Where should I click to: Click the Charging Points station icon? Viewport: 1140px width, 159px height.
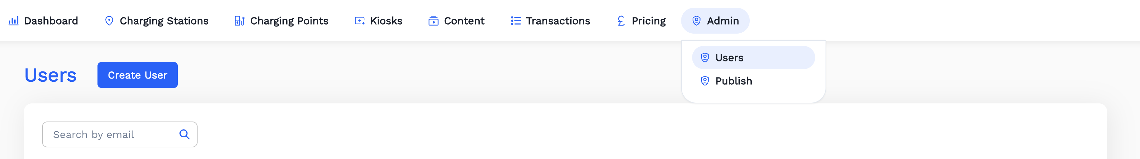pos(239,21)
